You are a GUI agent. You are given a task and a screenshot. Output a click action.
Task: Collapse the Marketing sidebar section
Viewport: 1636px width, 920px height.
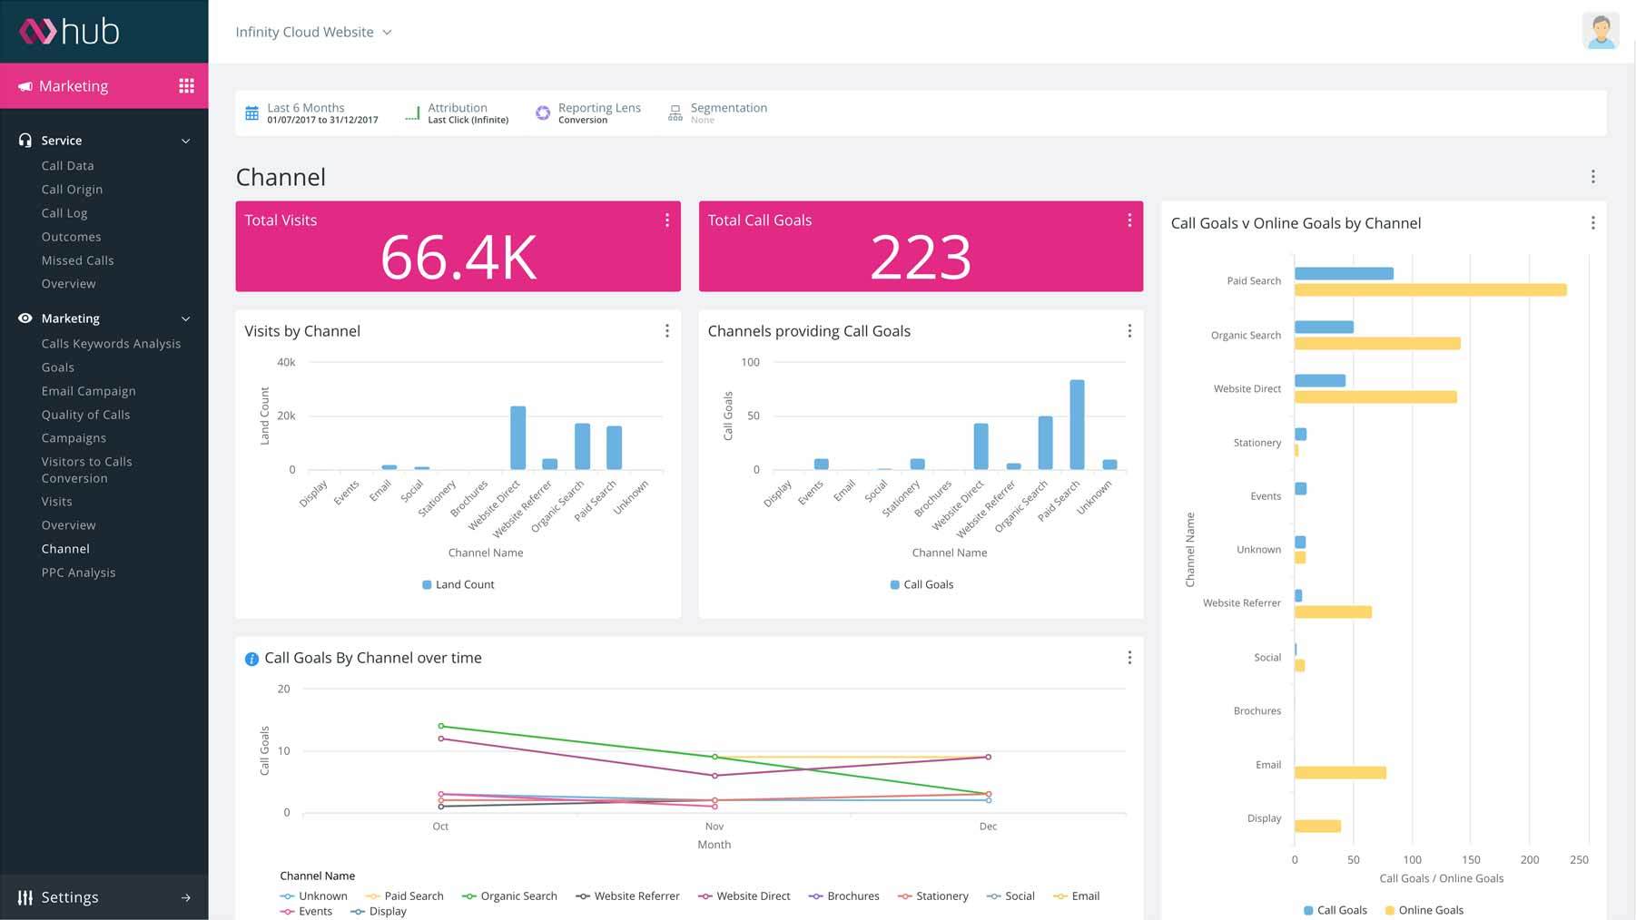(185, 318)
